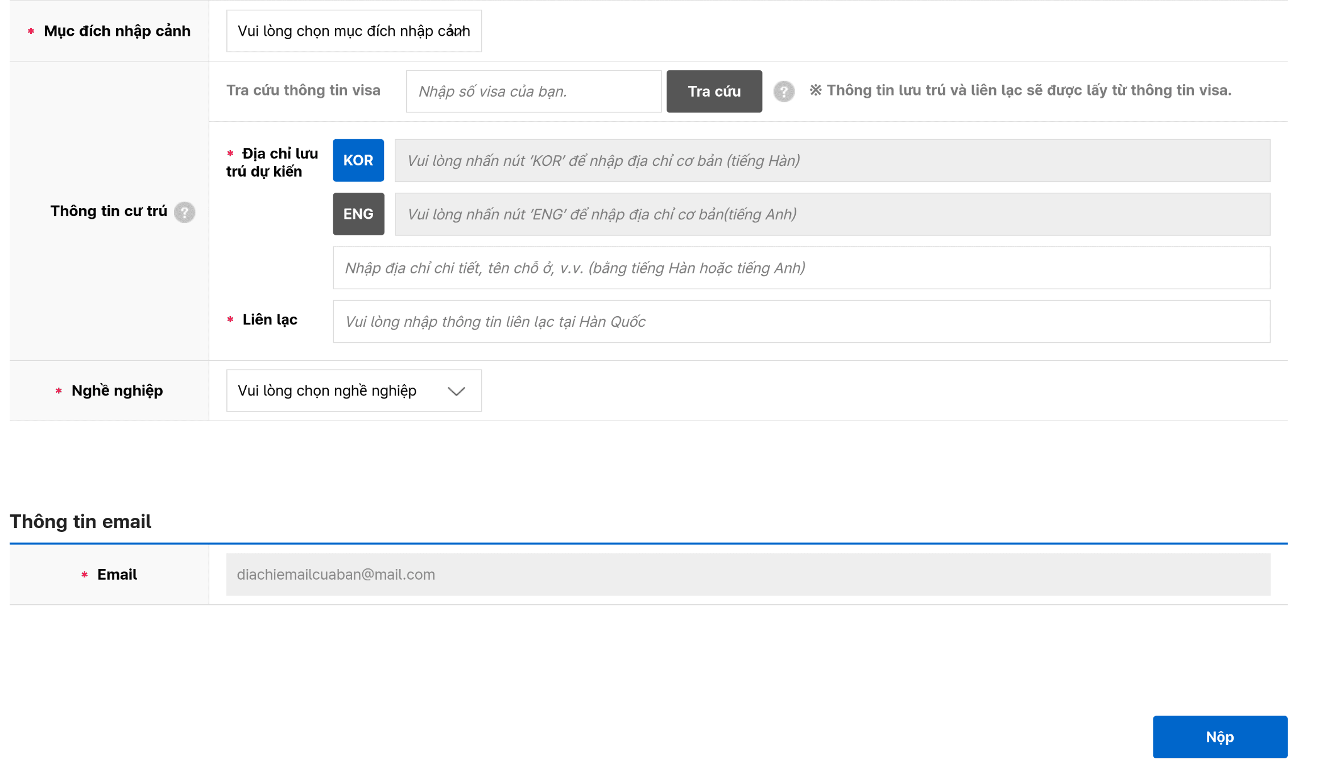The image size is (1319, 773).
Task: Click the Email address field
Action: (x=747, y=575)
